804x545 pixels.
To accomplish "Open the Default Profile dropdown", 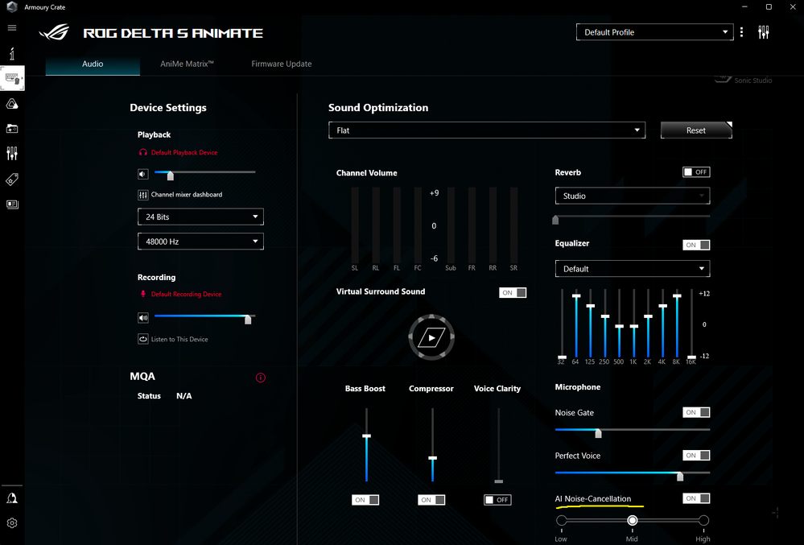I will coord(655,32).
